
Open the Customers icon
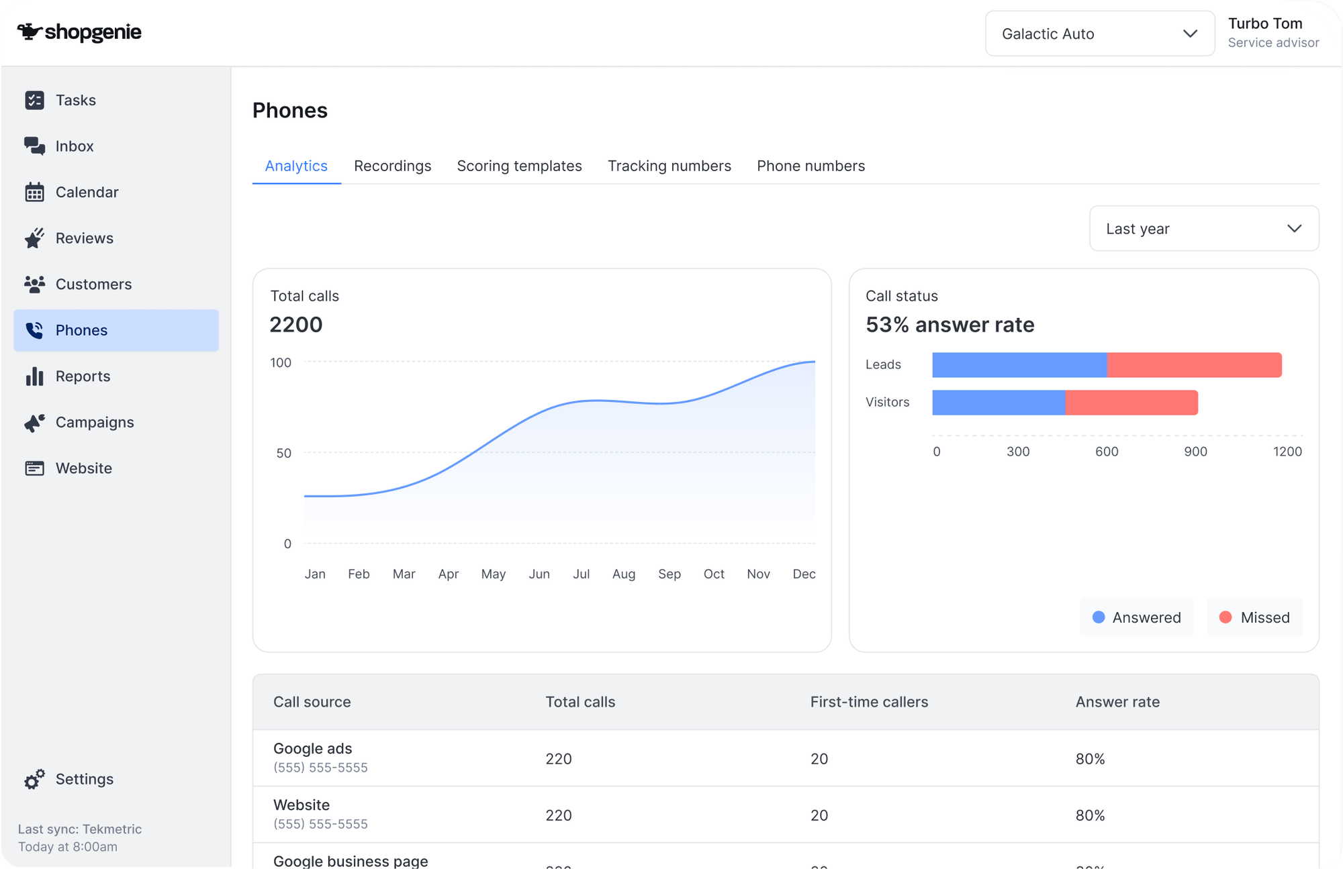(x=34, y=284)
